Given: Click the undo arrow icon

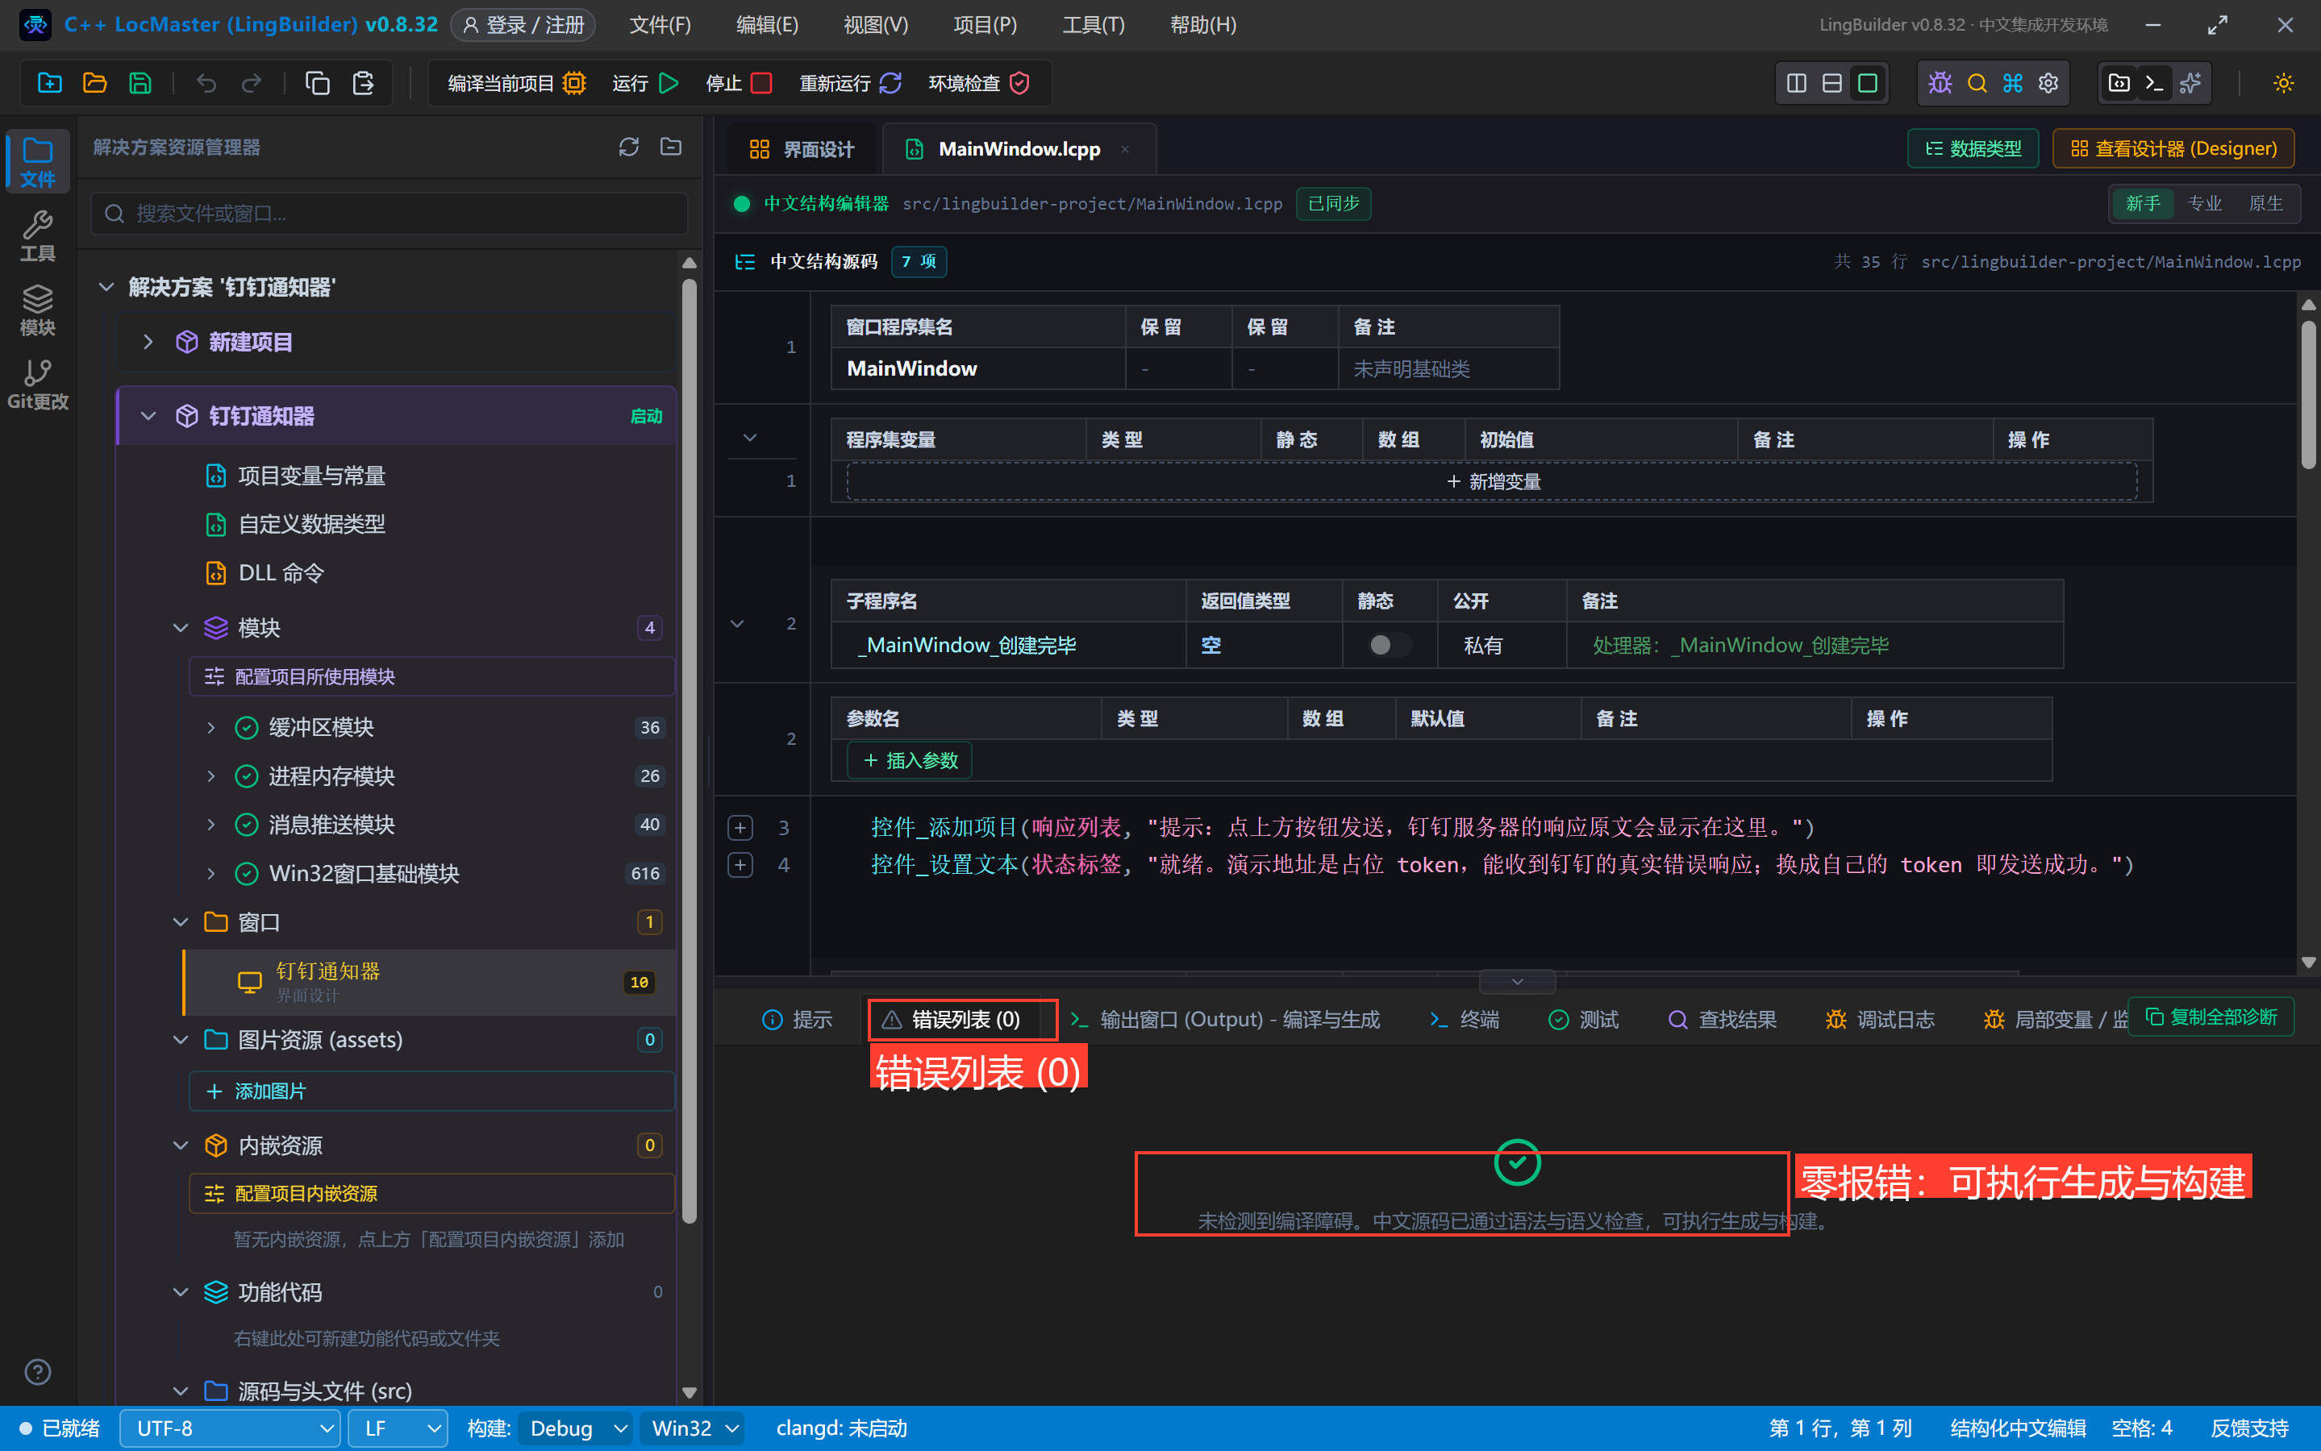Looking at the screenshot, I should click(206, 84).
